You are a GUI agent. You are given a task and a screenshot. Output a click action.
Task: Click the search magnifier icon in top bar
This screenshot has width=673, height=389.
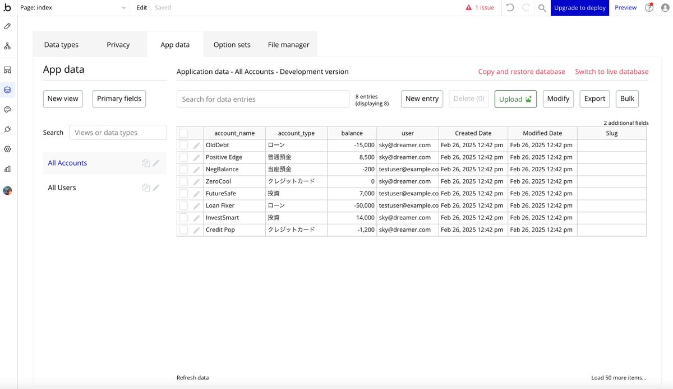pyautogui.click(x=542, y=8)
